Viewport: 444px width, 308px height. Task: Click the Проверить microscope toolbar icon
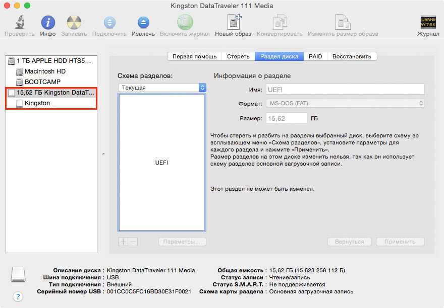point(20,22)
